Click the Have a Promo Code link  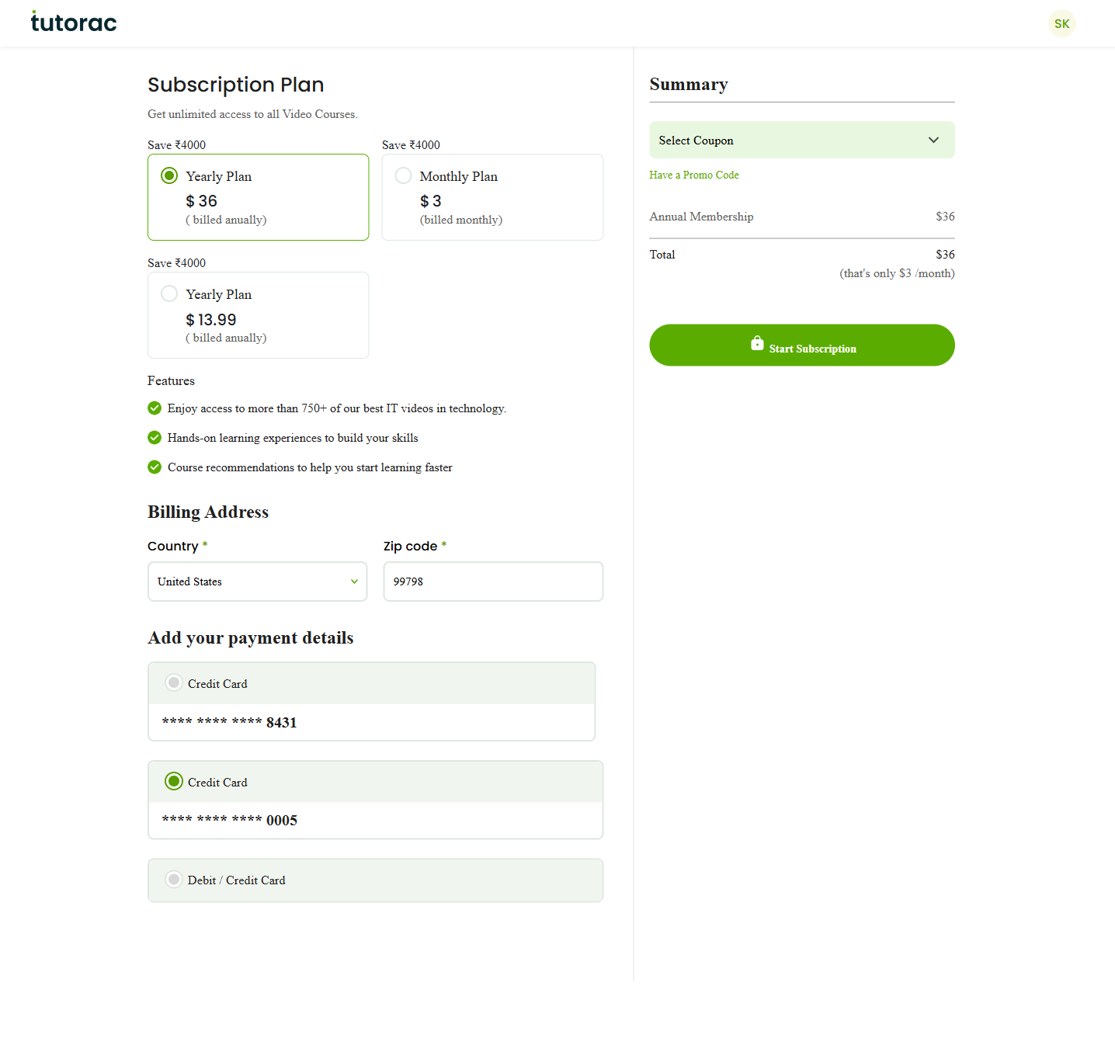694,175
